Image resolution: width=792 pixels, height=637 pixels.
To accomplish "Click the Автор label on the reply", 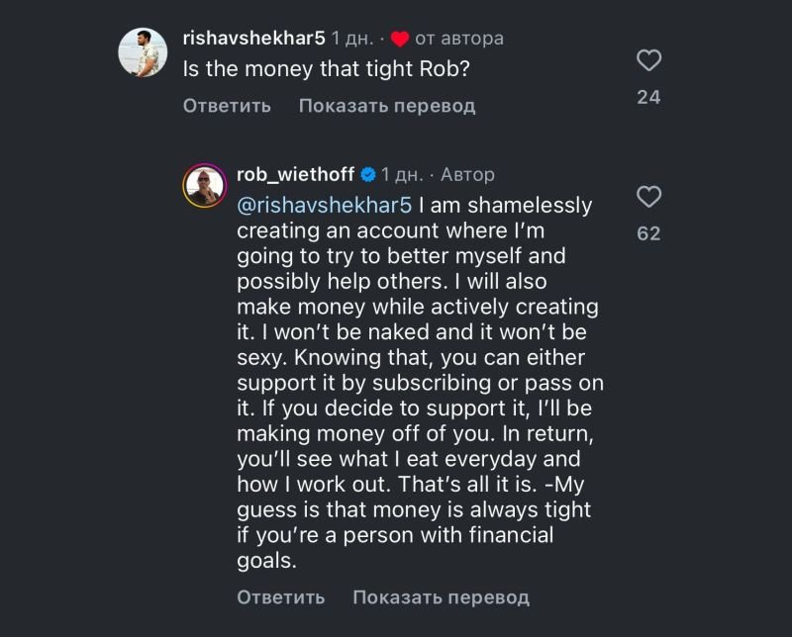I will point(467,175).
